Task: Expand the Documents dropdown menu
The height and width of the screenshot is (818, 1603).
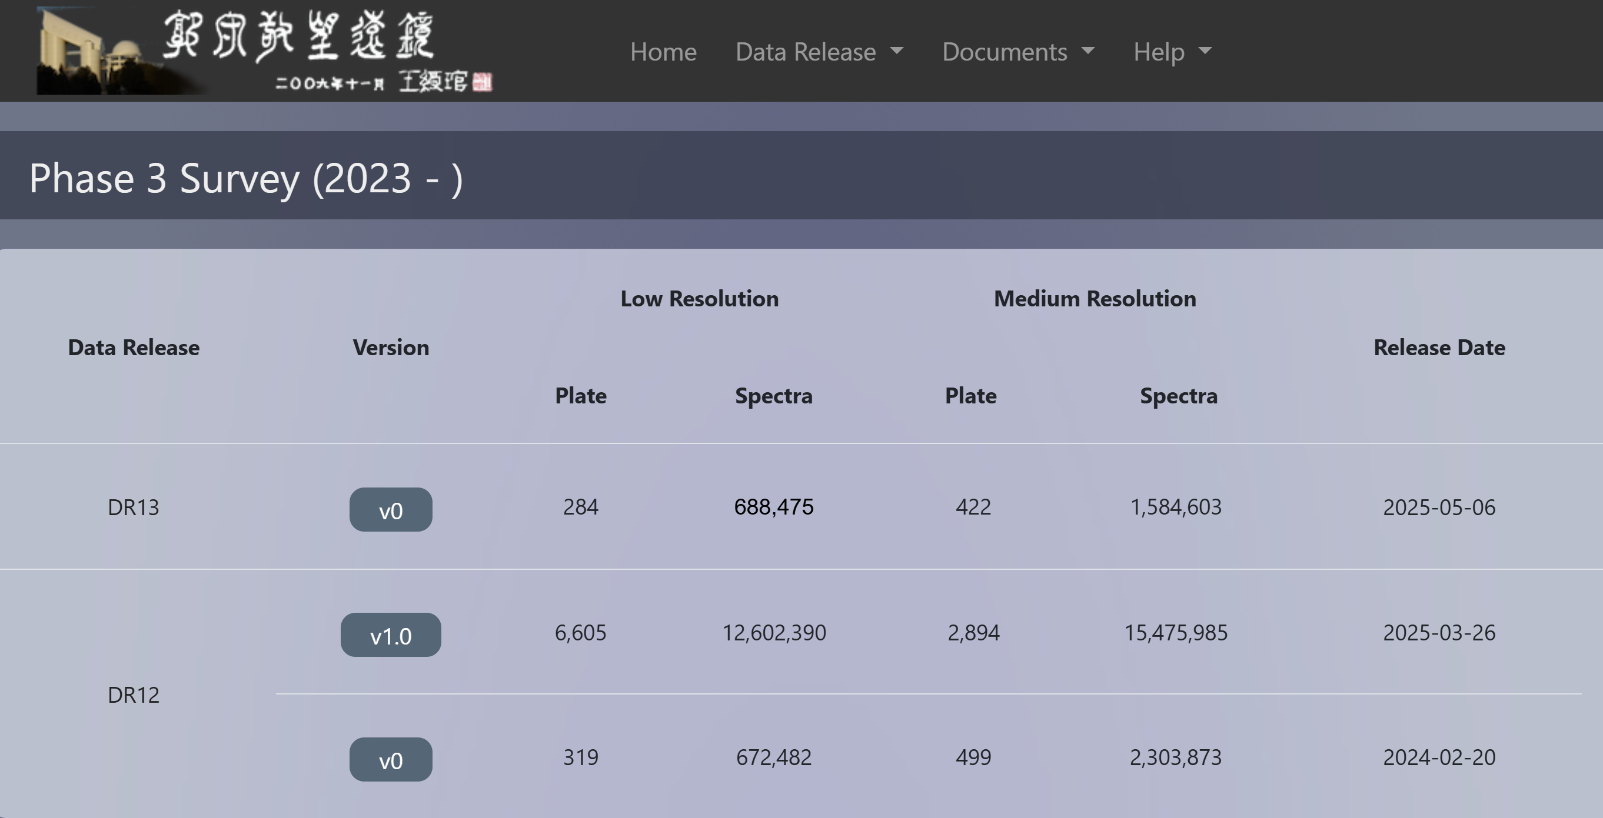Action: (1018, 52)
